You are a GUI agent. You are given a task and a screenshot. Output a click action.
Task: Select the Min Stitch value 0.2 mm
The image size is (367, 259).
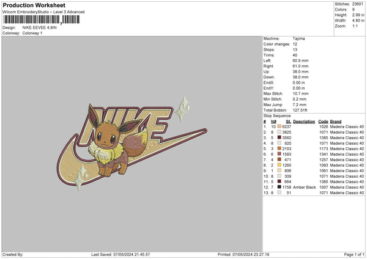click(x=300, y=99)
